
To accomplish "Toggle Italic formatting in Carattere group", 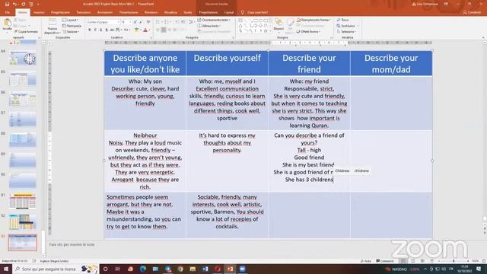I will click(95, 30).
